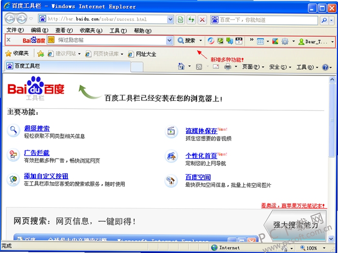Viewport: 338px width, 253px height.
Task: Click the Baidu logo on the toolbar
Action: point(34,40)
